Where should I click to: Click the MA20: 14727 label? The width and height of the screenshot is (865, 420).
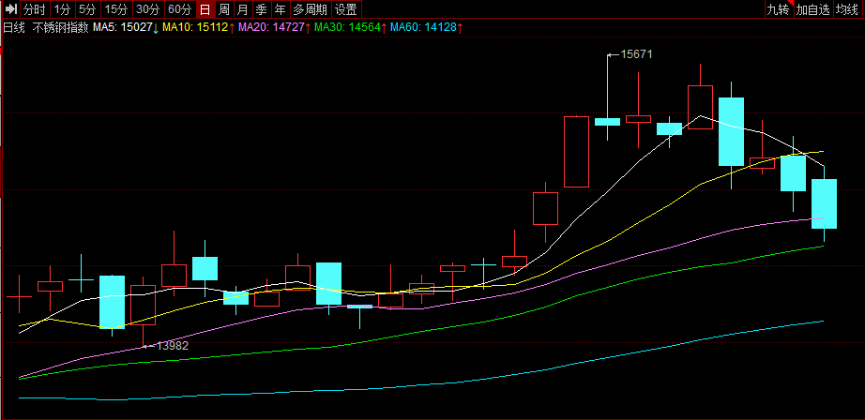click(271, 27)
